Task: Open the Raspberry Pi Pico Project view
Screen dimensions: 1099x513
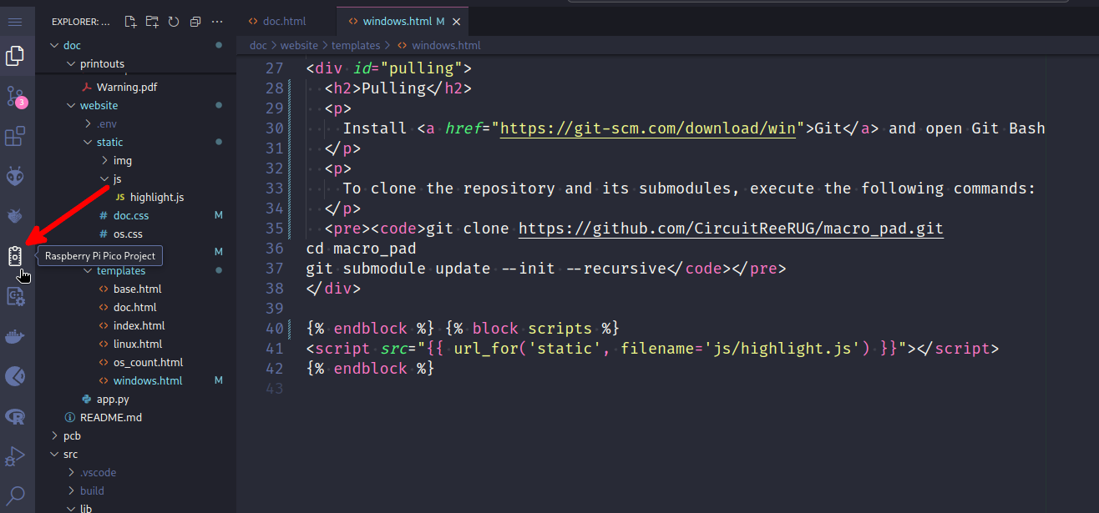Action: coord(15,256)
